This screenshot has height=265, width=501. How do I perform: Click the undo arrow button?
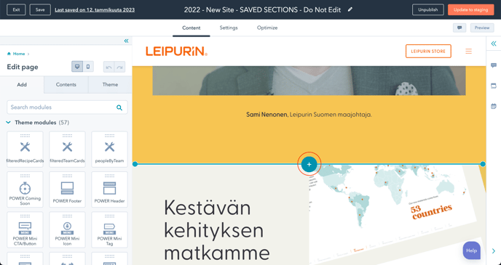(109, 68)
